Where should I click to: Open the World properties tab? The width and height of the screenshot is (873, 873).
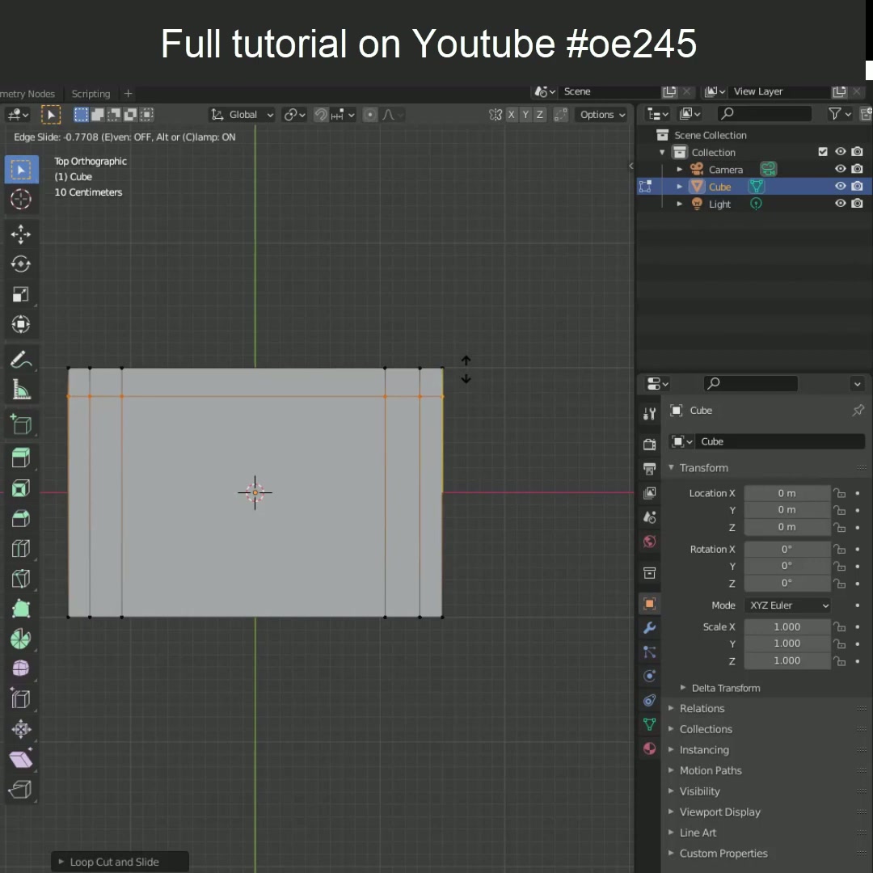(x=649, y=542)
